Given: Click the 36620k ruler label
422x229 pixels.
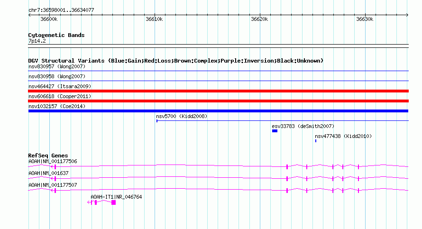Looking at the screenshot, I should point(259,19).
